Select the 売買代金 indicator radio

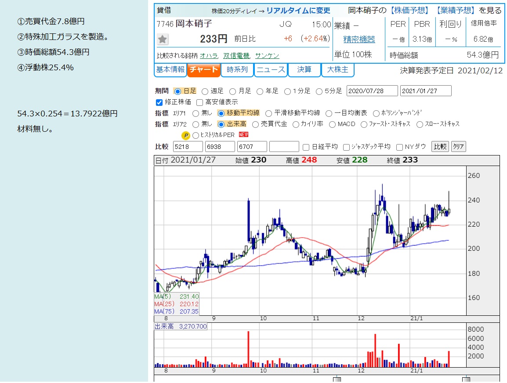point(255,124)
